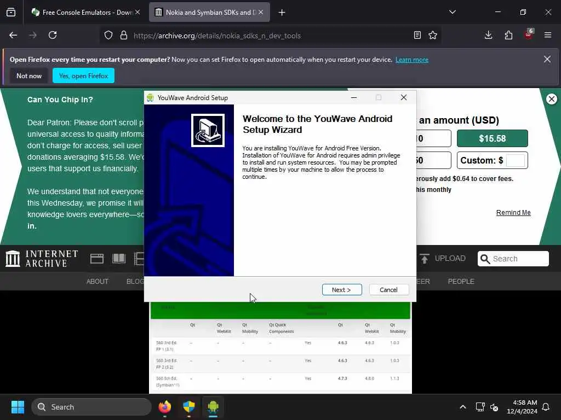
Task: Open the notifications bell icon
Action: [546, 407]
